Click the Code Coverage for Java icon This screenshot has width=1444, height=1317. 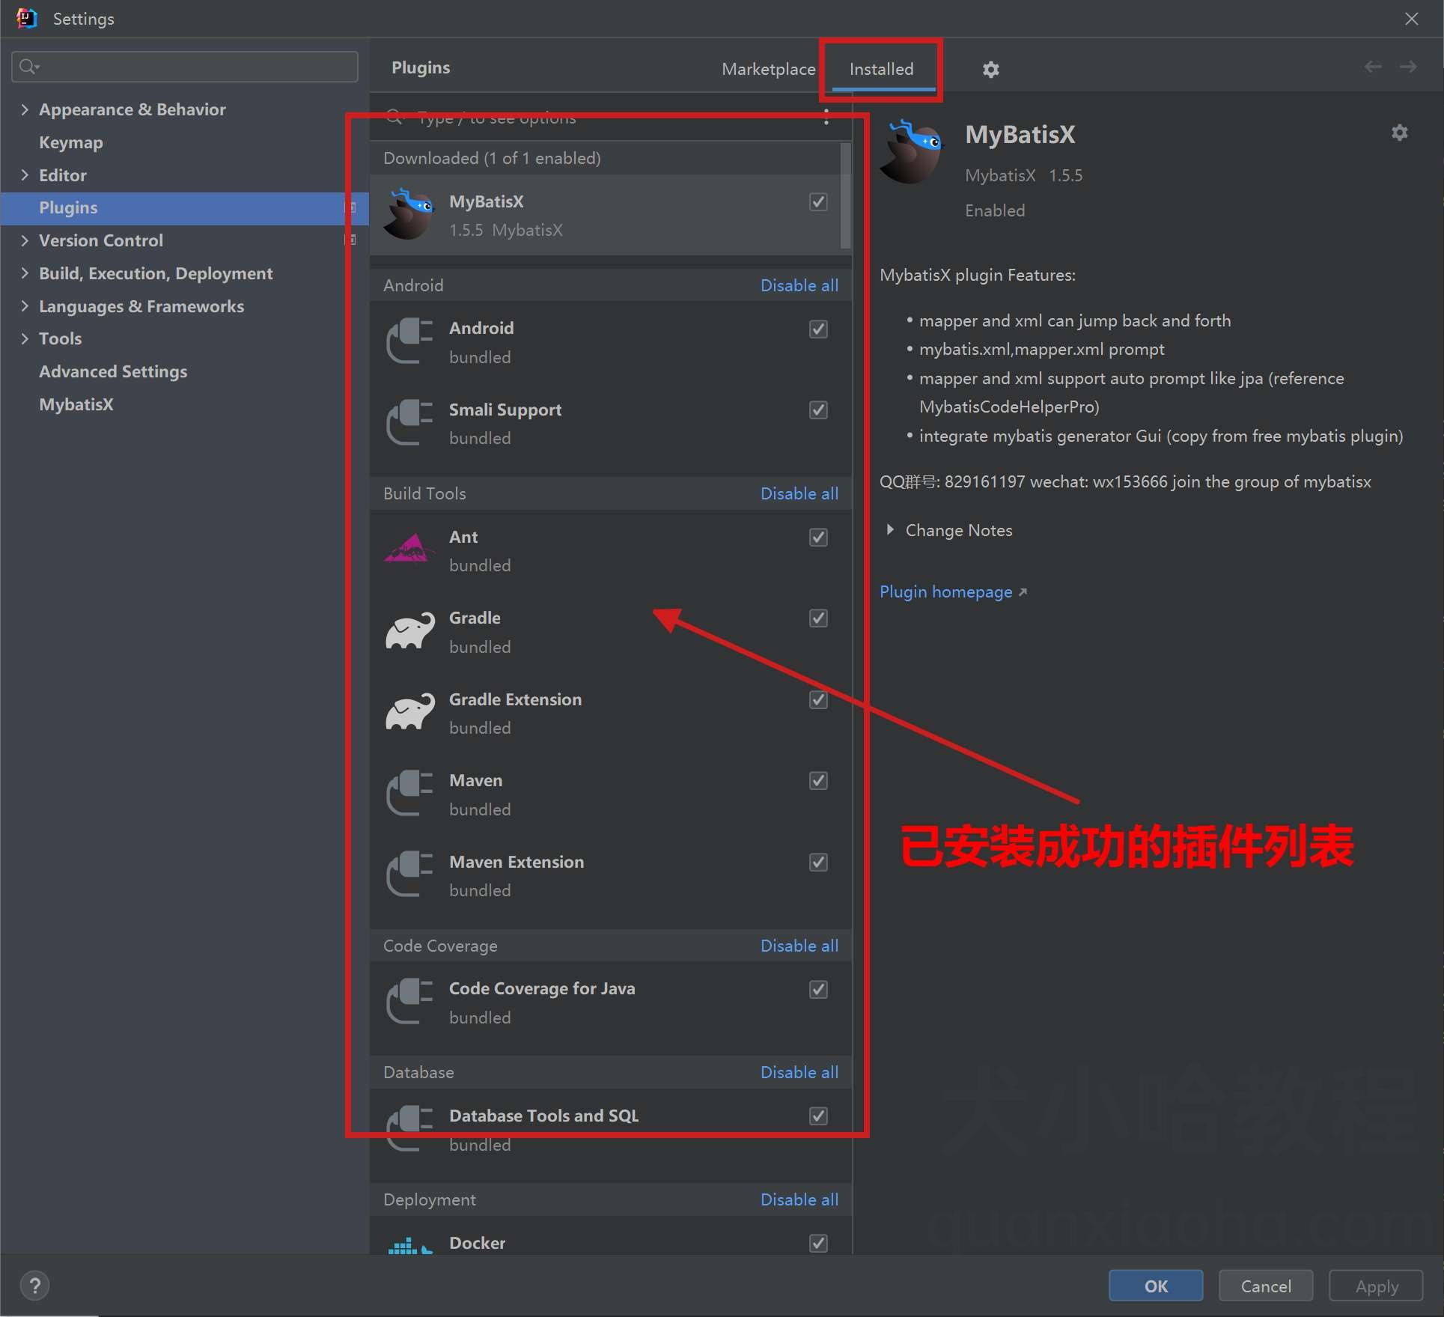pos(409,1002)
